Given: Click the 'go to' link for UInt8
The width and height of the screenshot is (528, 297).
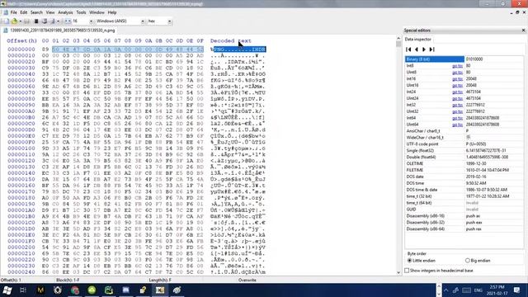Looking at the screenshot, I should point(457,72).
